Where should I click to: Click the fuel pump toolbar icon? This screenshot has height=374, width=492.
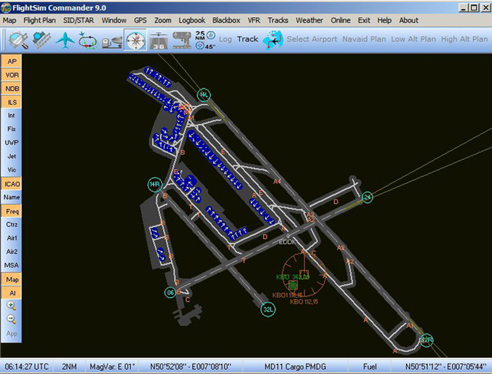pos(112,42)
